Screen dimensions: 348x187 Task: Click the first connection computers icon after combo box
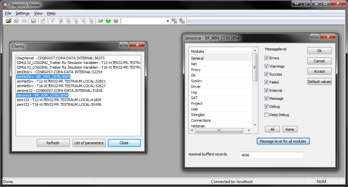coord(174,21)
